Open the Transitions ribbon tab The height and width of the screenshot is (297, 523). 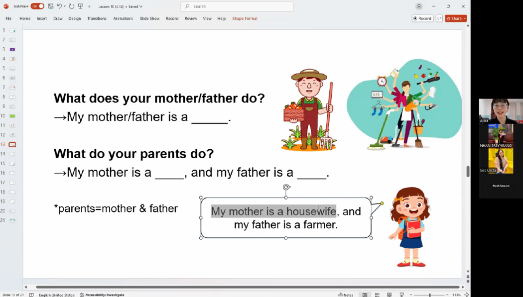[97, 18]
